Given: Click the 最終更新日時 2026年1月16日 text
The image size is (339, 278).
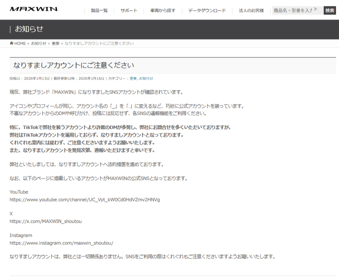Looking at the screenshot, I should point(79,79).
